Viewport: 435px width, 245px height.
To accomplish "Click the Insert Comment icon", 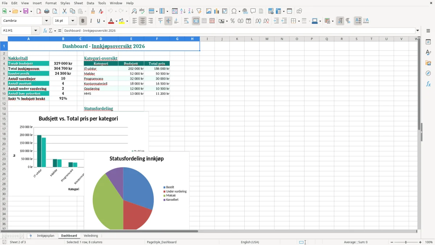I will pos(253,11).
